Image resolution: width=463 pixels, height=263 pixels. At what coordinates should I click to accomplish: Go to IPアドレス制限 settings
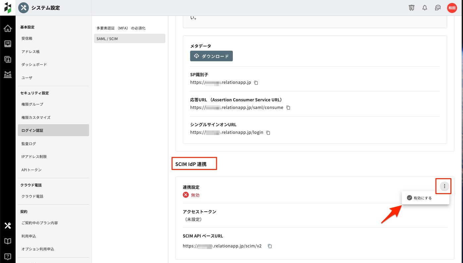[x=34, y=157]
